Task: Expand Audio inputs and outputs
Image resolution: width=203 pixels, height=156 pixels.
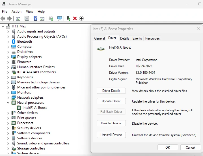Action: point(8,32)
